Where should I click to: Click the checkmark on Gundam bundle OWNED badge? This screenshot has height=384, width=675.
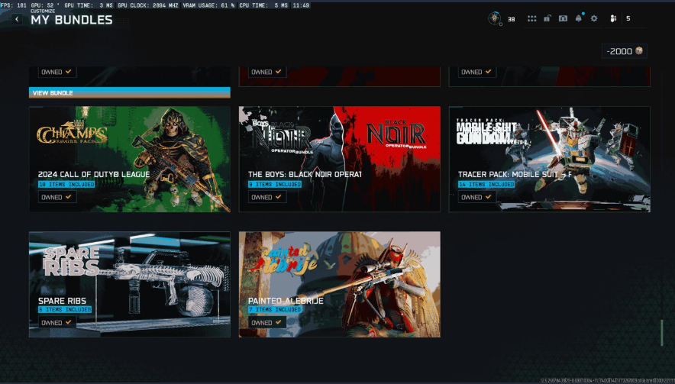pyautogui.click(x=488, y=197)
